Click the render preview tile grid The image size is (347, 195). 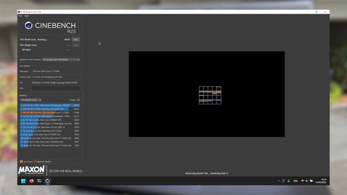coord(210,95)
